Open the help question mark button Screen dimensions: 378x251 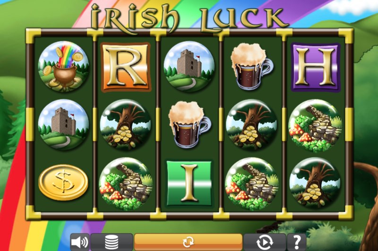coord(297,242)
